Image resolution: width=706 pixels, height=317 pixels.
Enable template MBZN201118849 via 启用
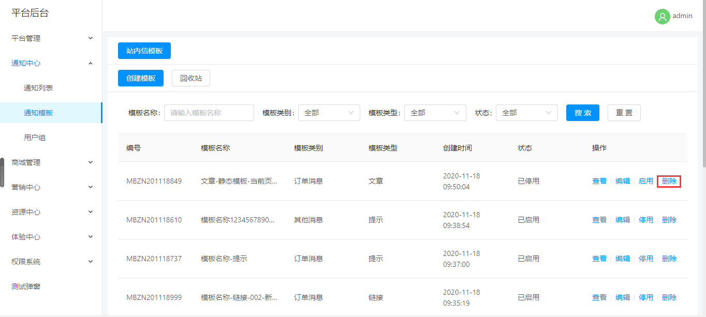pyautogui.click(x=646, y=181)
